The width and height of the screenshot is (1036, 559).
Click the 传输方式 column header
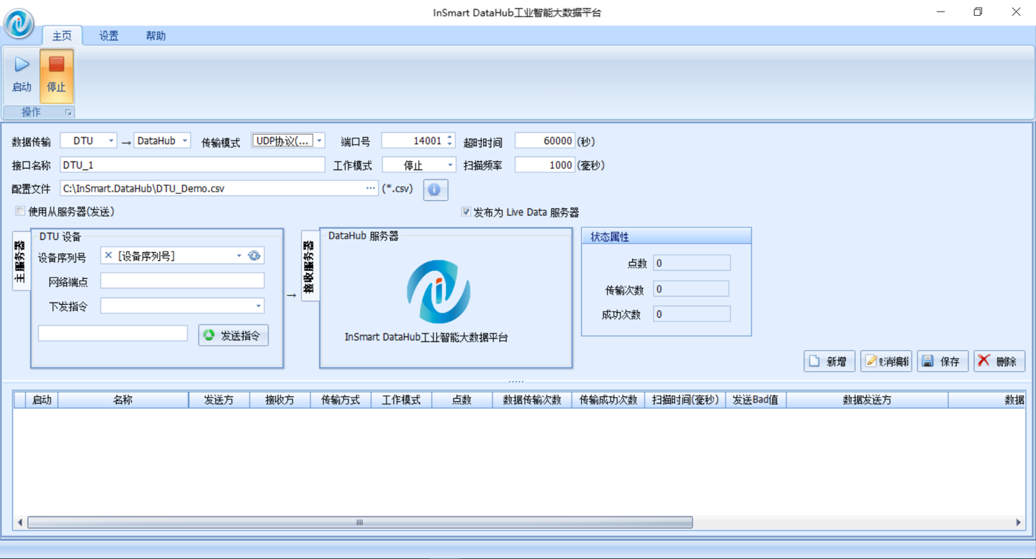[x=341, y=400]
